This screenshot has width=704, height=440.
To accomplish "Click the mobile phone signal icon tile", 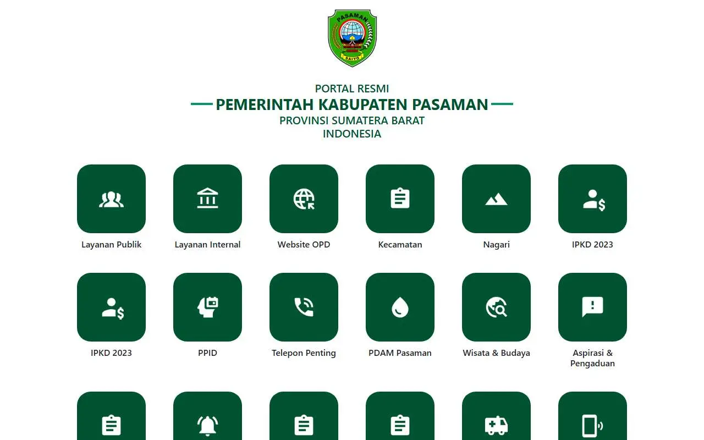I will 592,416.
